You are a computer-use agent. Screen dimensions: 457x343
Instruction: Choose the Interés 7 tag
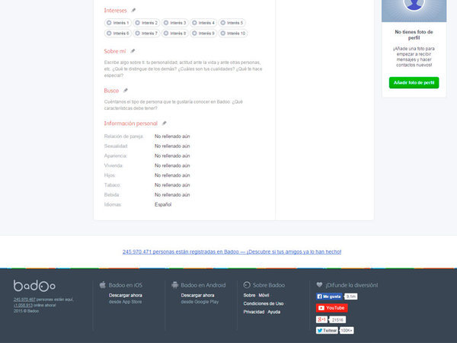point(146,34)
